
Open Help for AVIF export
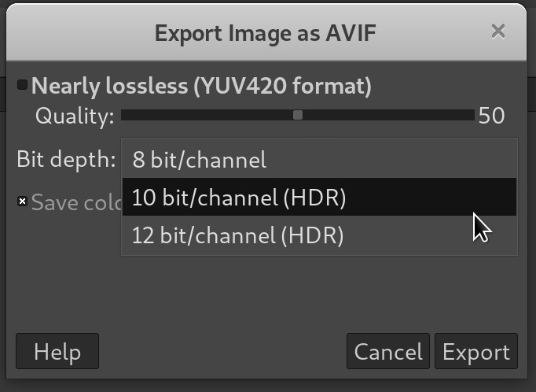coord(57,351)
